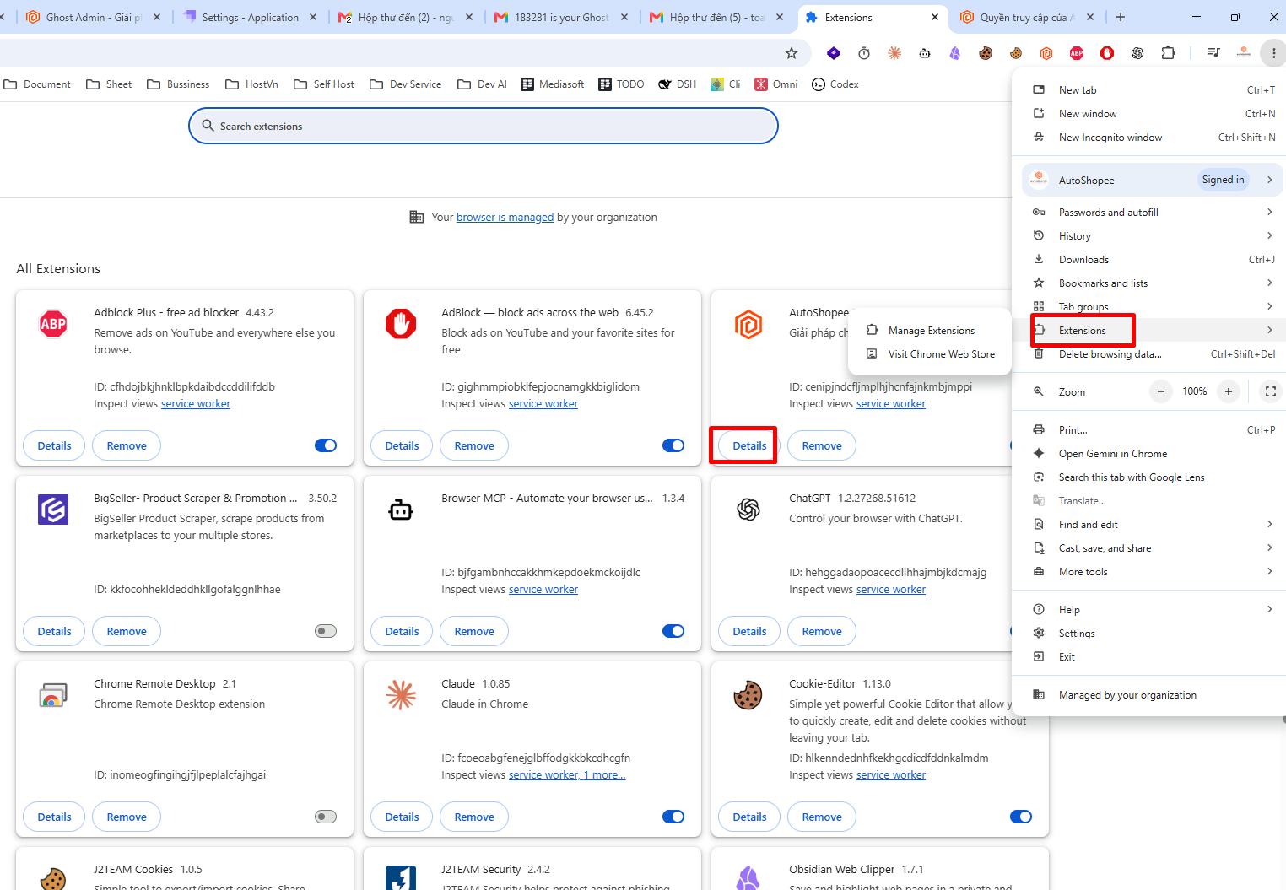The width and height of the screenshot is (1286, 890).
Task: Expand the AutoShopee profile submenu arrow
Action: click(1269, 180)
